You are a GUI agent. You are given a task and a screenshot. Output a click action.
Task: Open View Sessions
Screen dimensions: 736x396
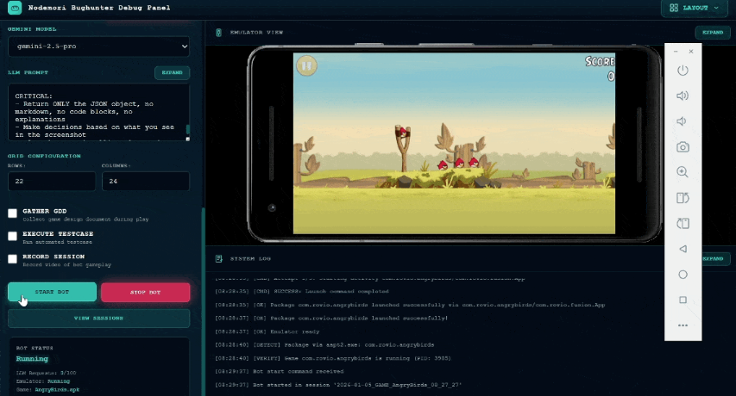pos(98,319)
